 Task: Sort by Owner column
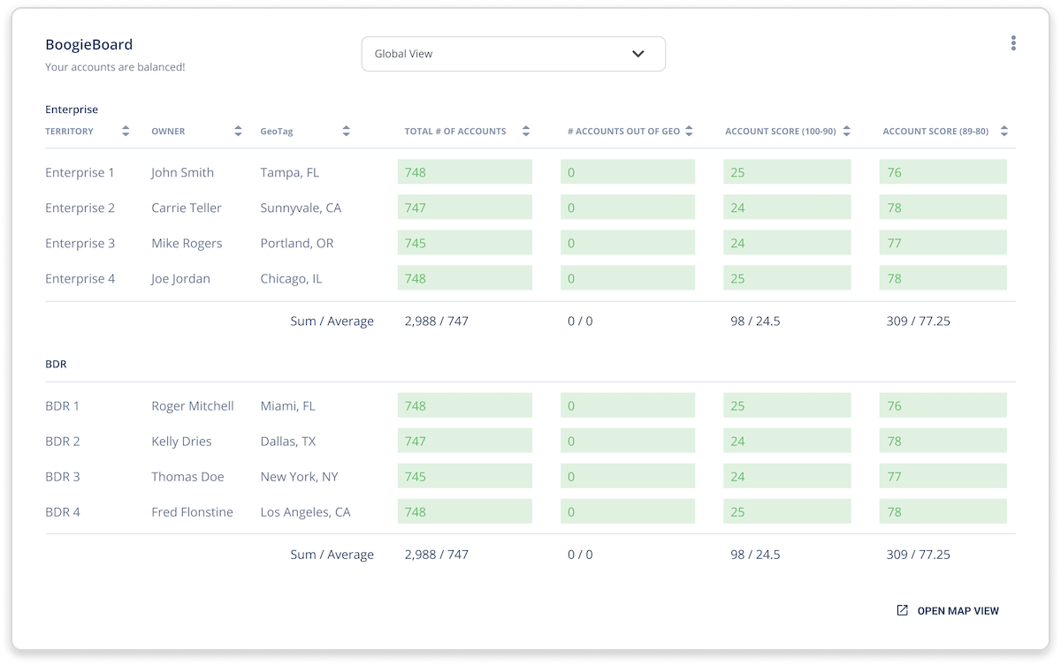click(x=238, y=132)
